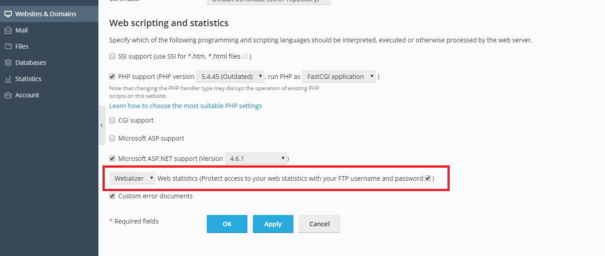The width and height of the screenshot is (605, 256).
Task: Click the Mail envelope icon
Action: point(8,30)
